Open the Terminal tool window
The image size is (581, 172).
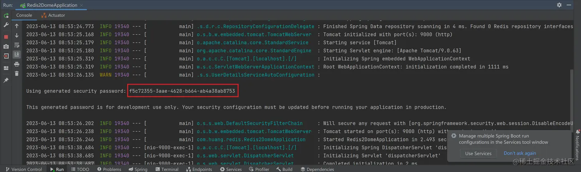(167, 169)
